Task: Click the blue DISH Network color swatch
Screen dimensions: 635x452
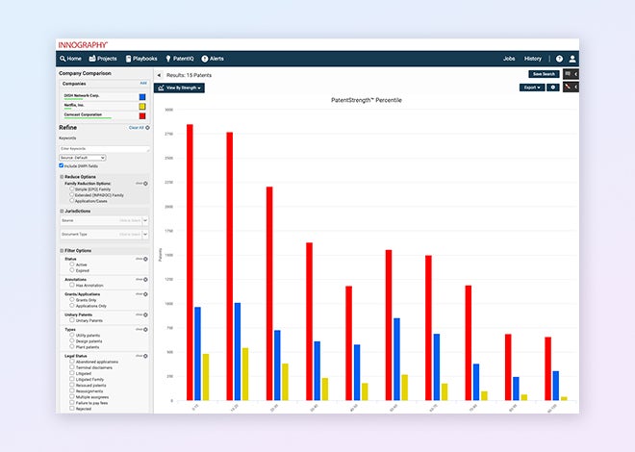Action: click(x=142, y=97)
